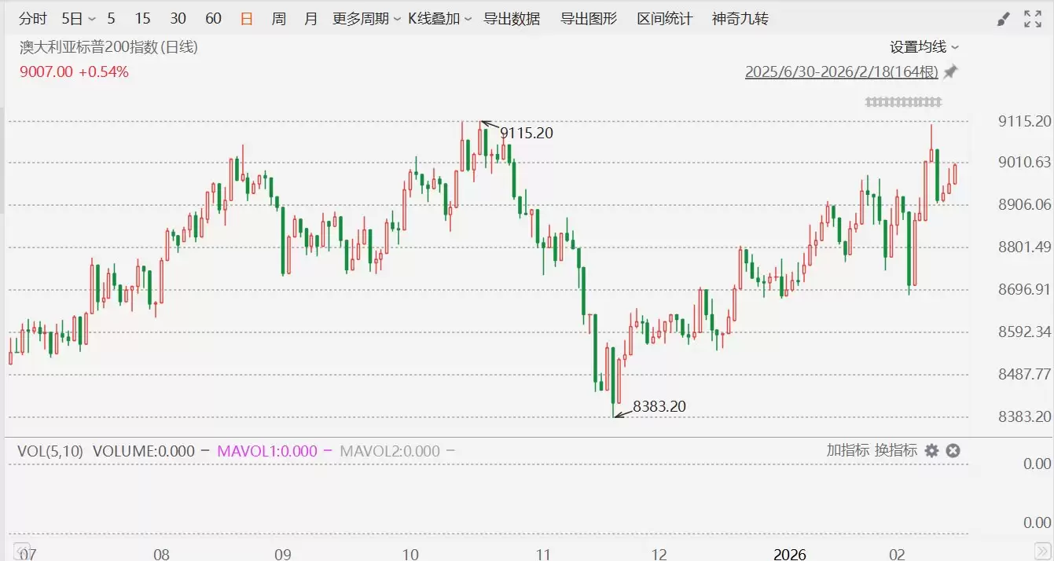
Task: Switch to the 分时 chart tab
Action: coord(33,19)
